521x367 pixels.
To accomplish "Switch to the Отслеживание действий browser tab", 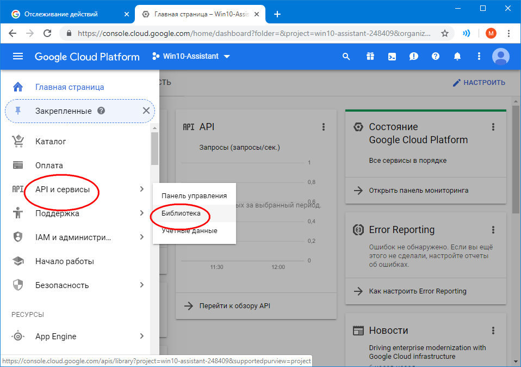I will pyautogui.click(x=65, y=14).
